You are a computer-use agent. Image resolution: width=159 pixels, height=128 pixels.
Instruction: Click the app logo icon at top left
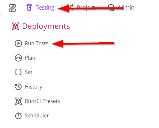[x=12, y=8]
